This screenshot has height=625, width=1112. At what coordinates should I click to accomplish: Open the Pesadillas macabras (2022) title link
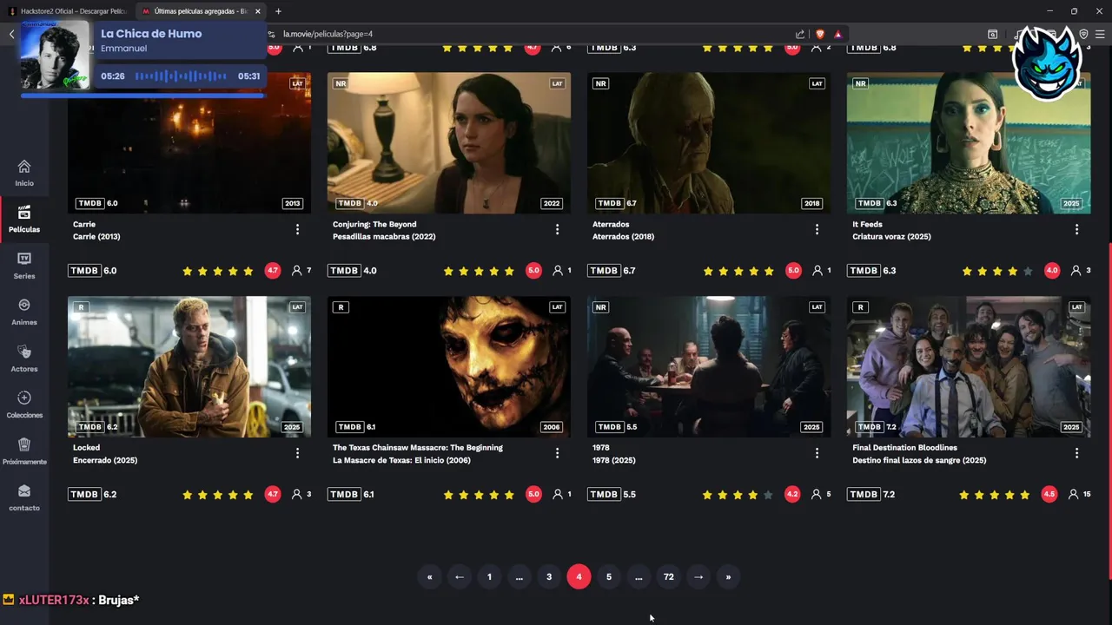(384, 236)
